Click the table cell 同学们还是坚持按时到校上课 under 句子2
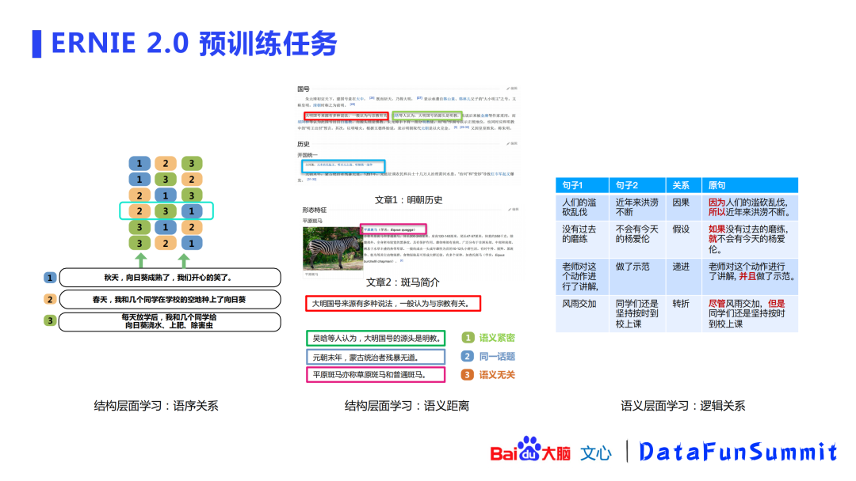 [x=637, y=314]
